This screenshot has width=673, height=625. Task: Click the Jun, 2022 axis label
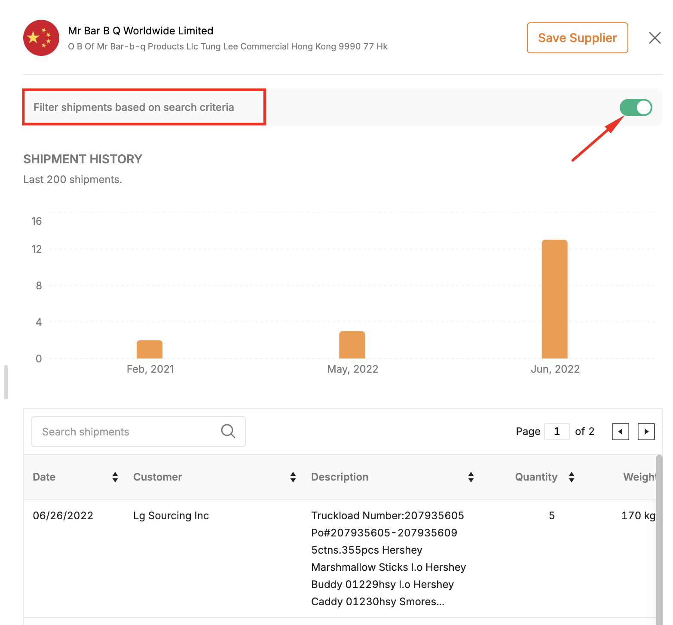tap(555, 369)
